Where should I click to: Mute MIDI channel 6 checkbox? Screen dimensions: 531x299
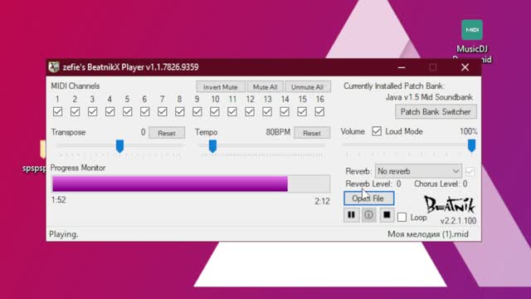pos(145,111)
